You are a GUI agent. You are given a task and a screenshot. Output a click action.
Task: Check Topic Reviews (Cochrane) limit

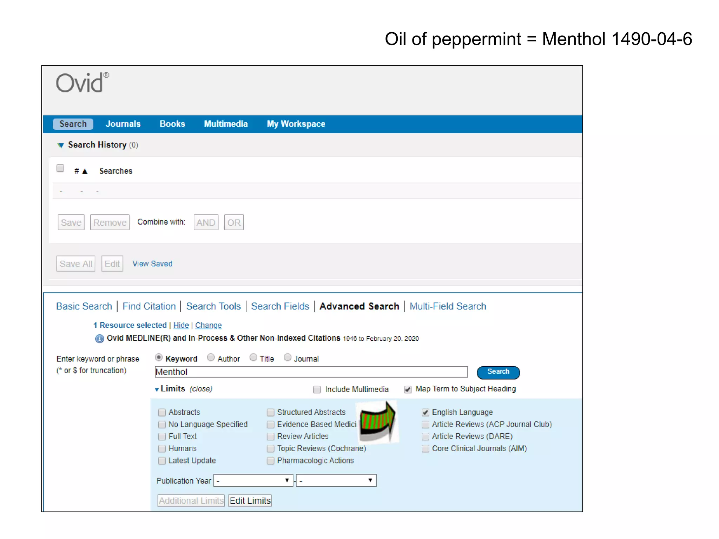coord(270,448)
